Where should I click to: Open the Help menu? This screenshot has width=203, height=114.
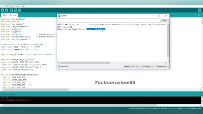pos(23,6)
